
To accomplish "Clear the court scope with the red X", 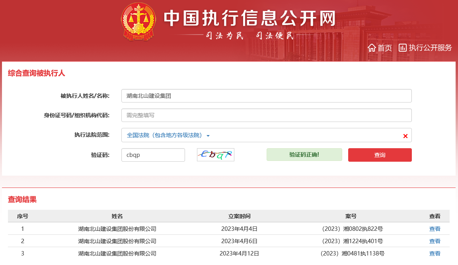I will tap(405, 136).
